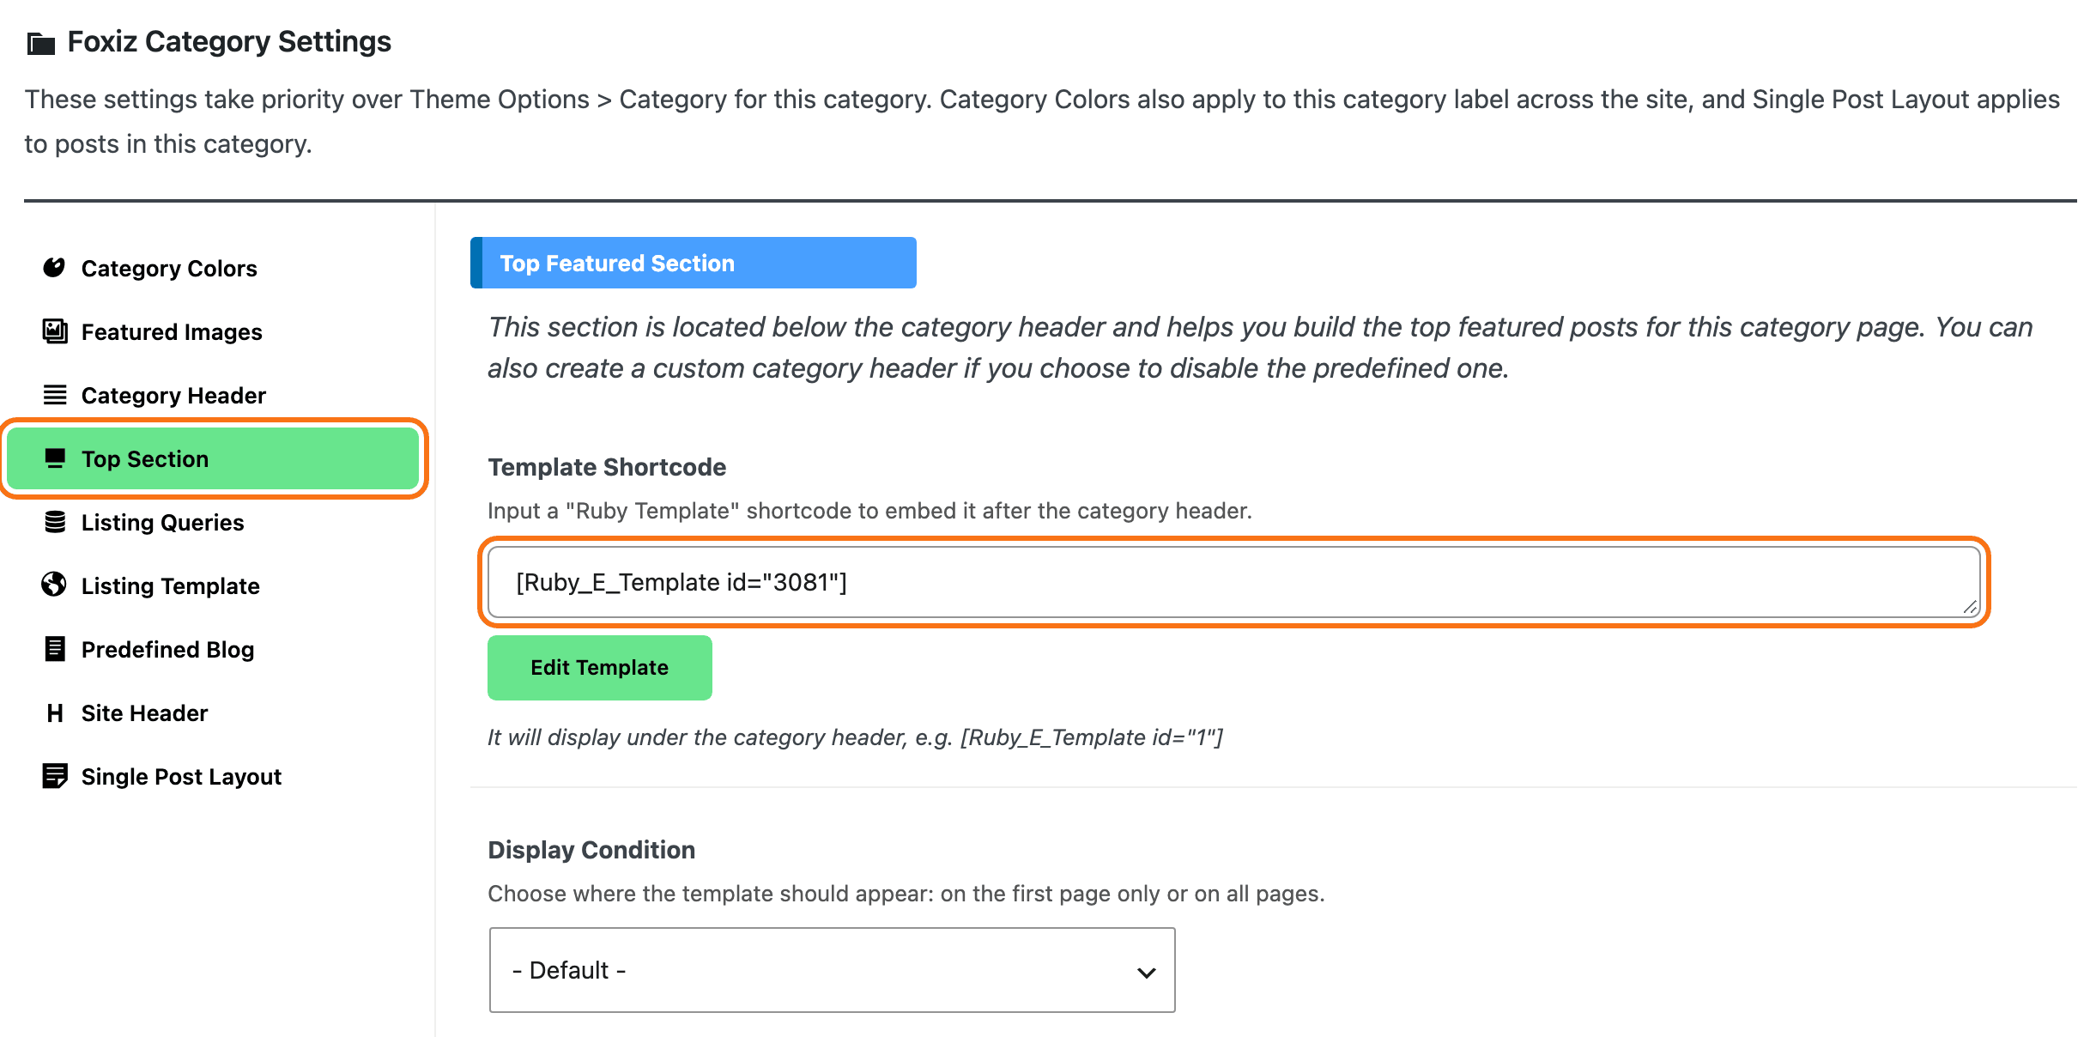The width and height of the screenshot is (2084, 1037).
Task: Click the Top Featured Section heading bar
Action: [x=694, y=263]
